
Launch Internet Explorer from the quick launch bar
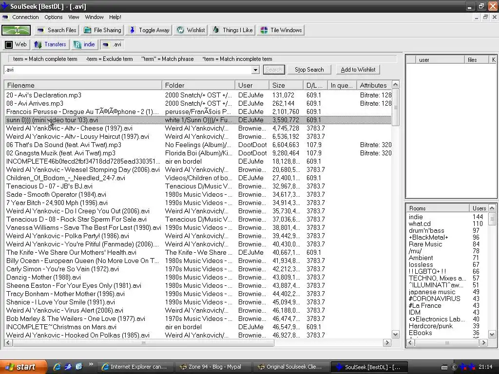click(57, 367)
